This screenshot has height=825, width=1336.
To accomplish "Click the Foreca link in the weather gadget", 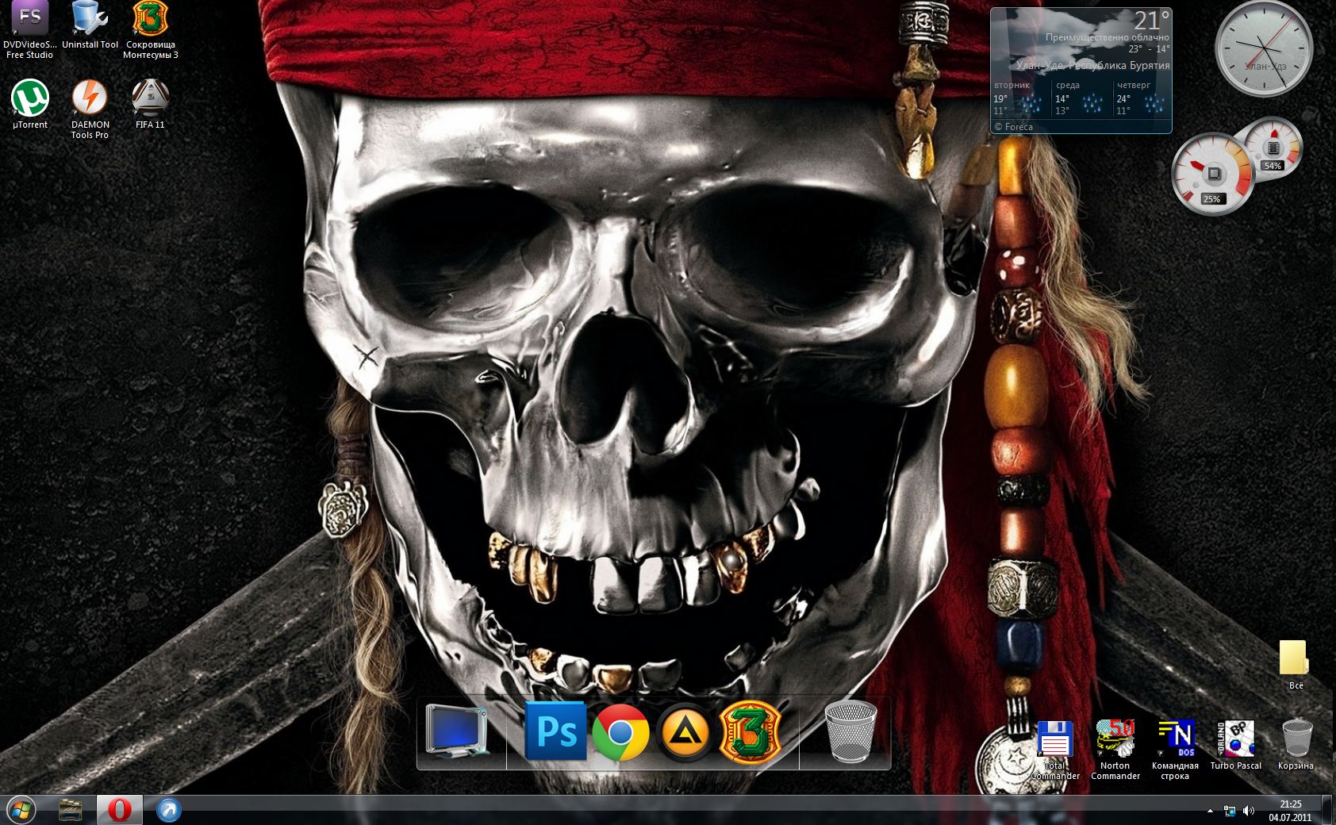I will click(x=1013, y=127).
